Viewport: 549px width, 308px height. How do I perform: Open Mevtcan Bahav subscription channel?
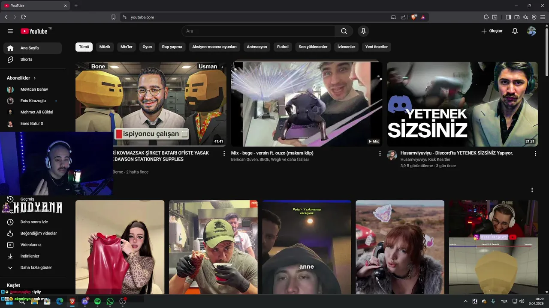[x=33, y=89]
